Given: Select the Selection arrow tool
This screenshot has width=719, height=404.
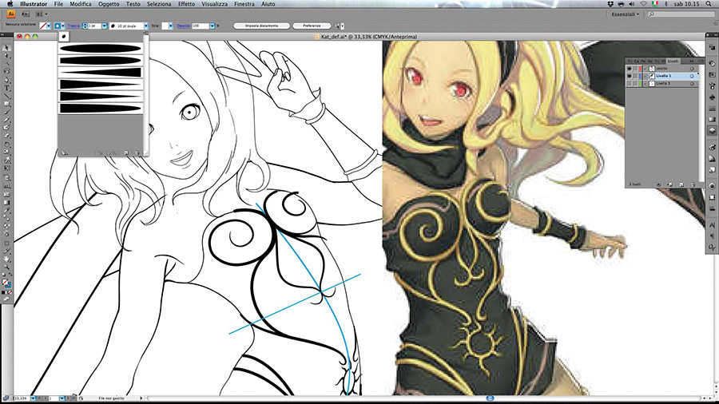Looking at the screenshot, I should (6, 47).
